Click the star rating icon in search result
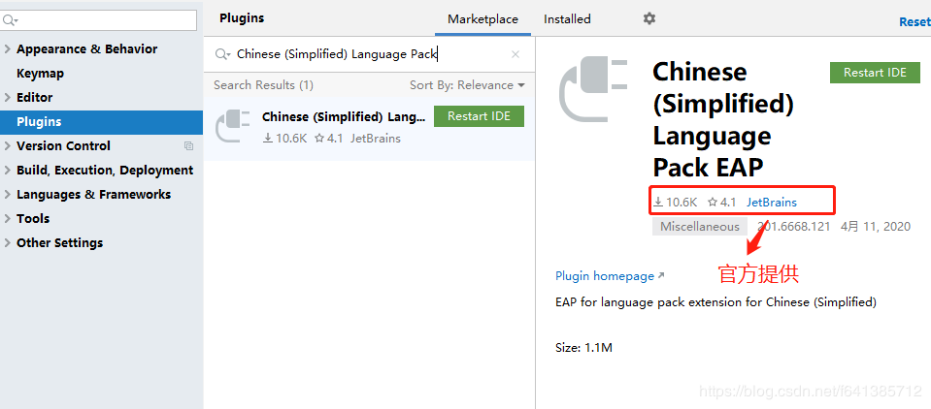This screenshot has width=931, height=409. pyautogui.click(x=319, y=139)
